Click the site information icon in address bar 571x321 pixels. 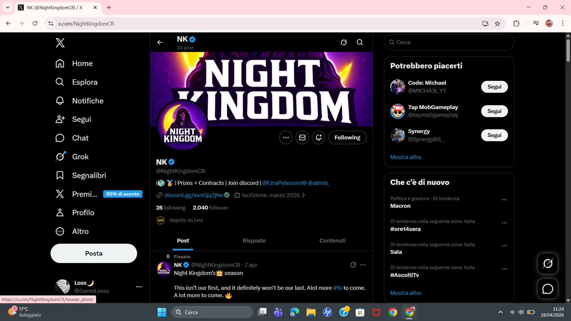tap(50, 23)
